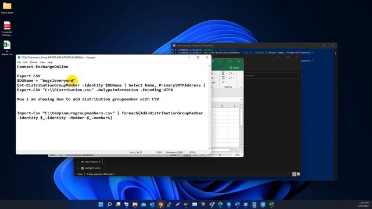Switch File Explorer to details view icon
Image resolution: width=372 pixels, height=209 pixels.
click(x=294, y=174)
